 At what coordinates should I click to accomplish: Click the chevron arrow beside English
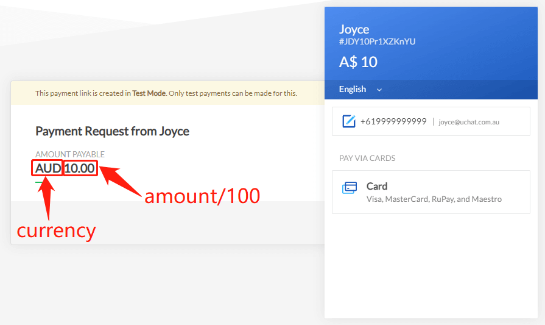(x=379, y=90)
